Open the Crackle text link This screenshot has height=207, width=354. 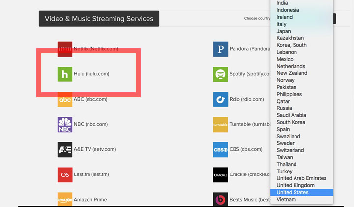250,174
